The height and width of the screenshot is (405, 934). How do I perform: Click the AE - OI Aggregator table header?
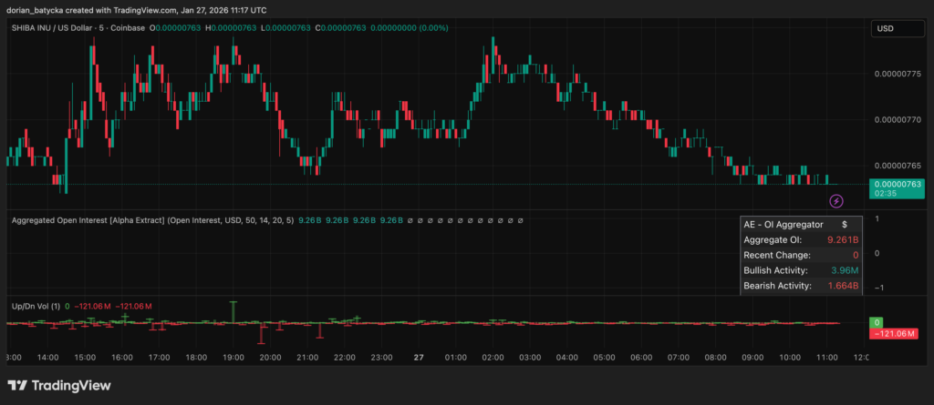784,224
